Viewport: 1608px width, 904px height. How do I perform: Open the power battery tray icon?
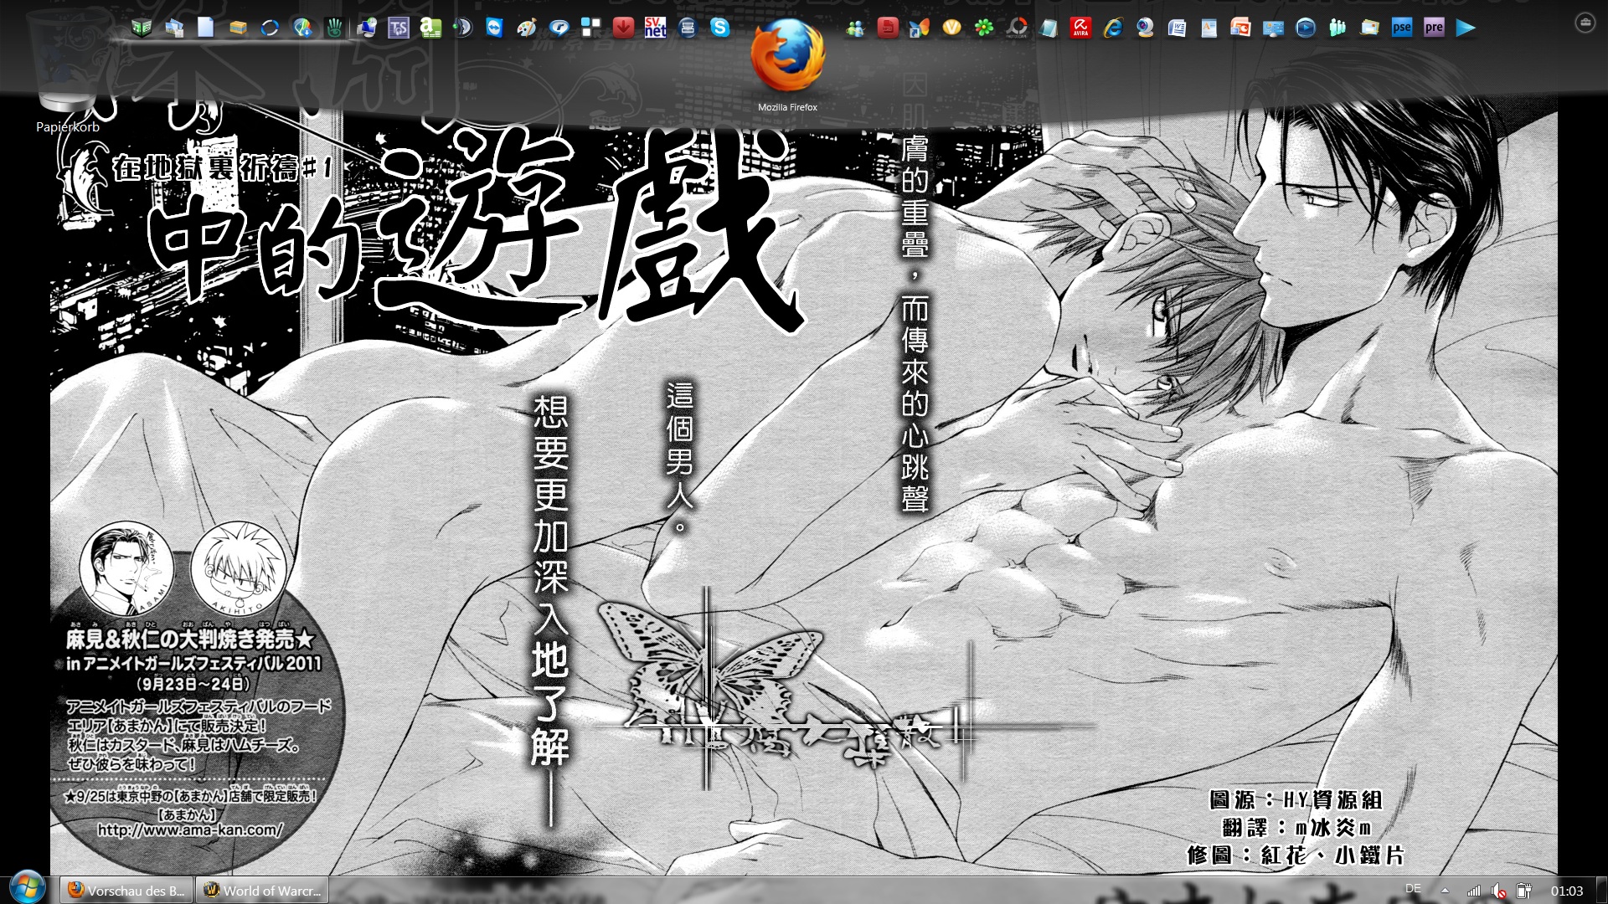click(x=1524, y=891)
